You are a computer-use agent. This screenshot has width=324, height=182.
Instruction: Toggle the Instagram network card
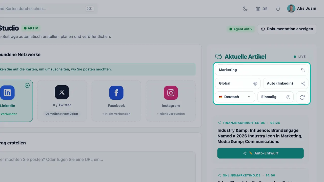point(171,101)
